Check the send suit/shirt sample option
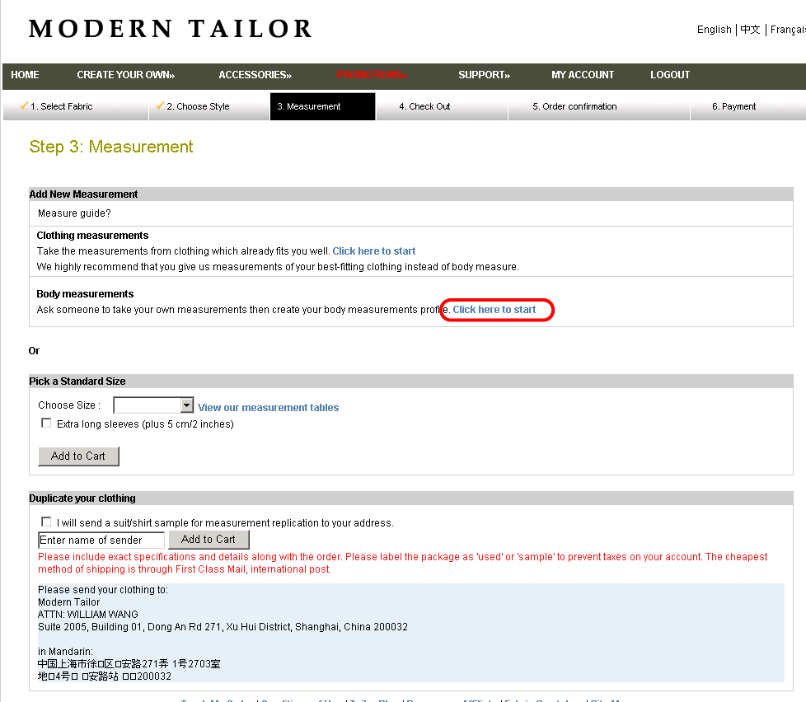The width and height of the screenshot is (806, 702). tap(46, 522)
